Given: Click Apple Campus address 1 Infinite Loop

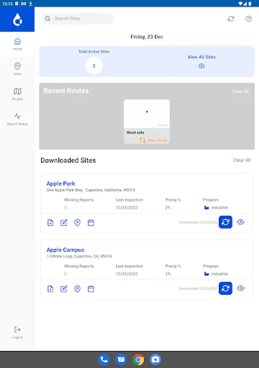Looking at the screenshot, I should tap(79, 256).
